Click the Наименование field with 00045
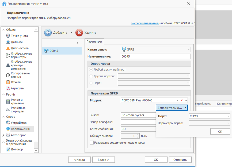 [x=156, y=56]
